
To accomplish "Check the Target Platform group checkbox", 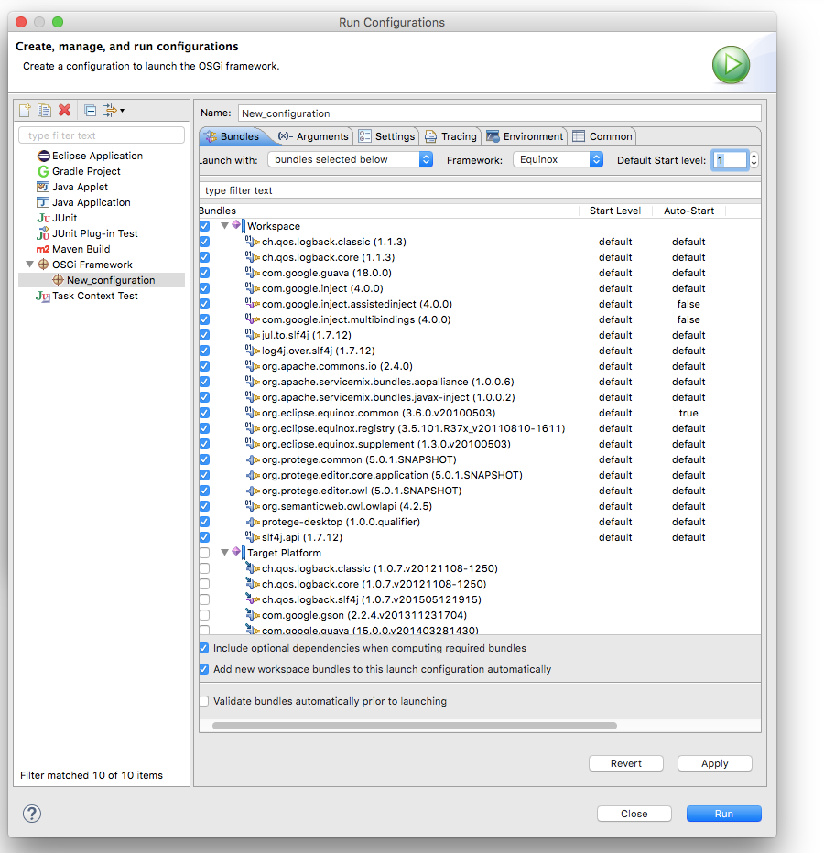I will (x=205, y=553).
